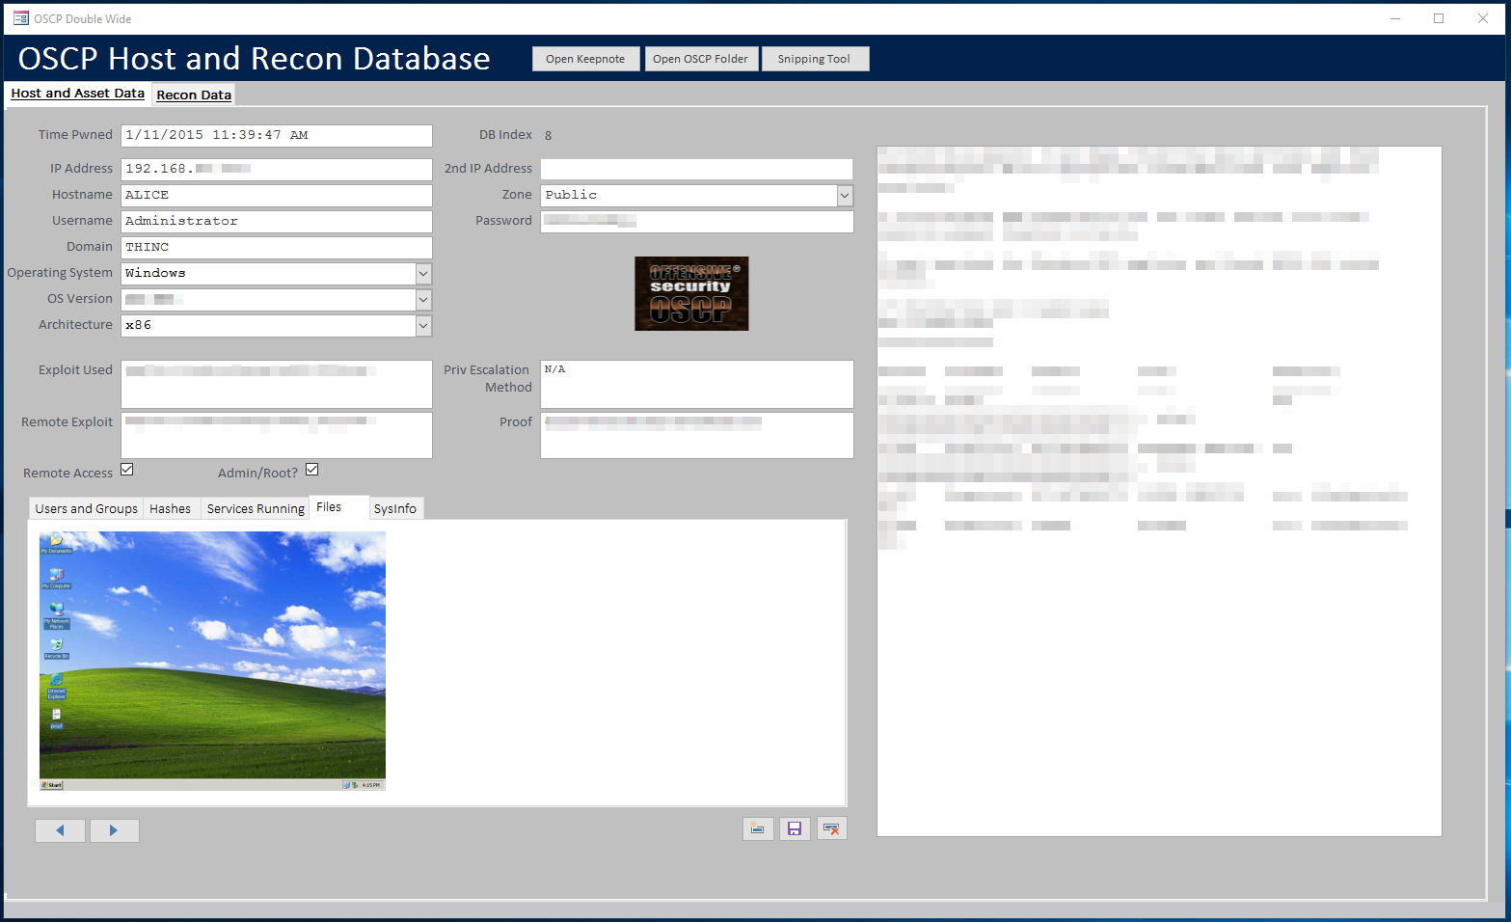The image size is (1511, 922).
Task: Go to next record with right arrow
Action: (114, 830)
